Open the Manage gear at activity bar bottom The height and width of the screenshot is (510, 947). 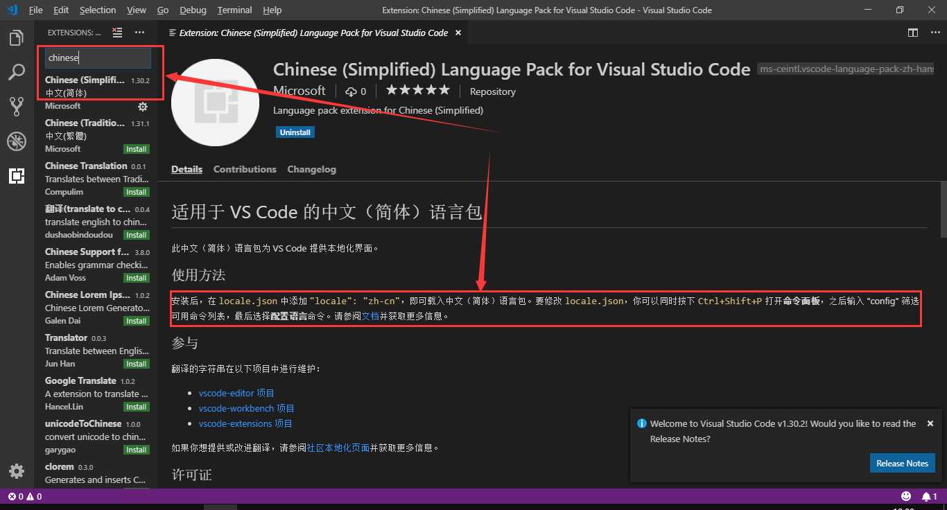click(x=17, y=471)
